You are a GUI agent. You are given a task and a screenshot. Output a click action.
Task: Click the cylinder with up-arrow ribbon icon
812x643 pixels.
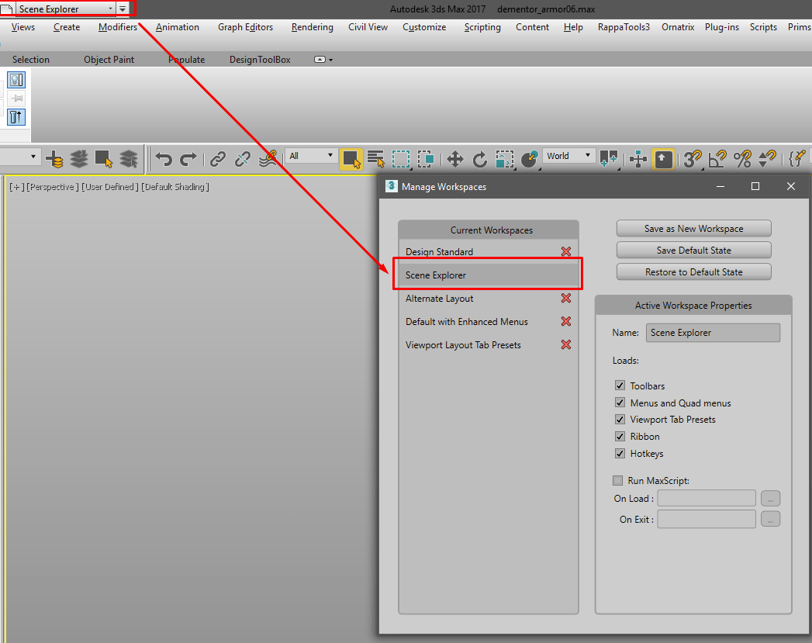point(16,117)
